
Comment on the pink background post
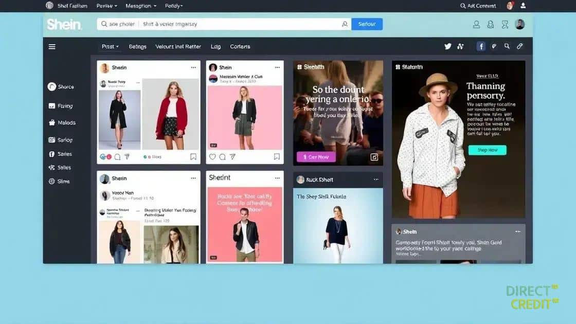pos(223,157)
